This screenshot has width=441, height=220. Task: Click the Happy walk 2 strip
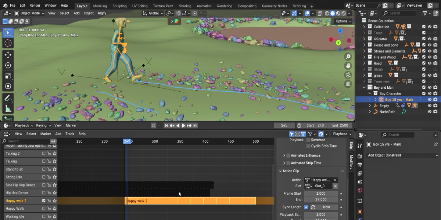click(190, 201)
